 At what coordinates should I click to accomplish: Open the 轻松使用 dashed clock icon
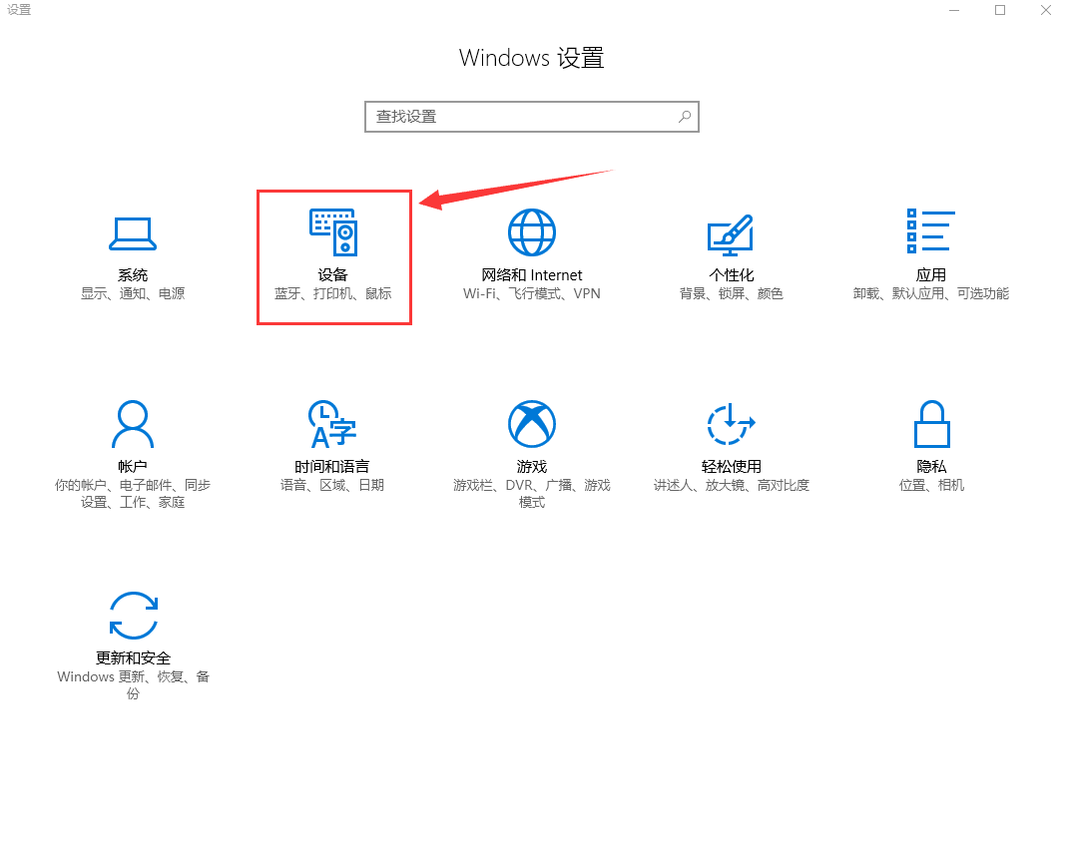point(731,424)
